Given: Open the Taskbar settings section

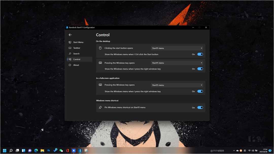Looking at the screenshot, I should point(77,48).
